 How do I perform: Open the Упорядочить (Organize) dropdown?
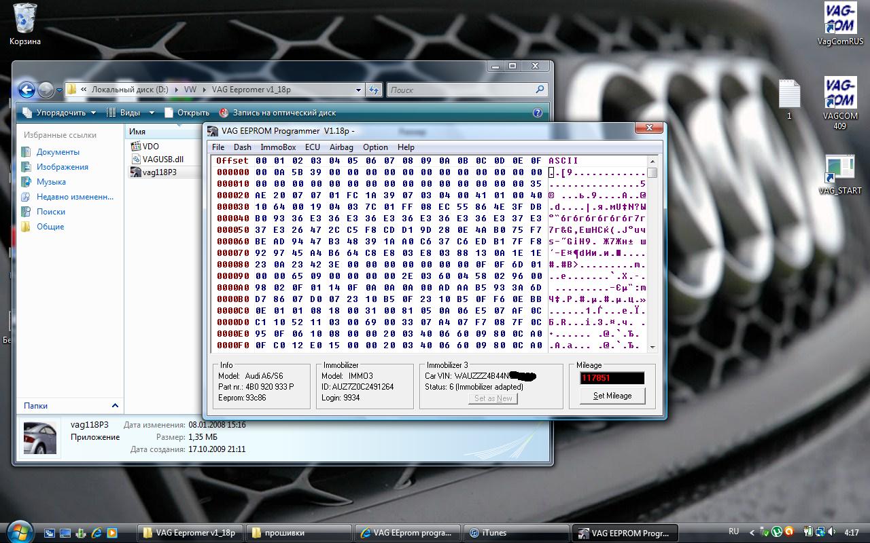click(60, 113)
